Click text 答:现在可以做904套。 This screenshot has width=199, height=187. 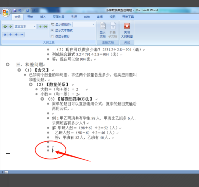(72, 59)
